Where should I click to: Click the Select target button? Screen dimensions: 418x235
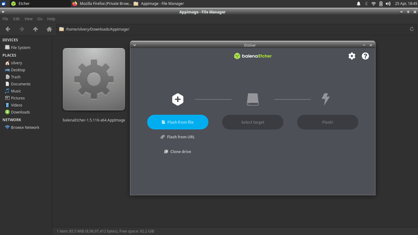coord(253,122)
